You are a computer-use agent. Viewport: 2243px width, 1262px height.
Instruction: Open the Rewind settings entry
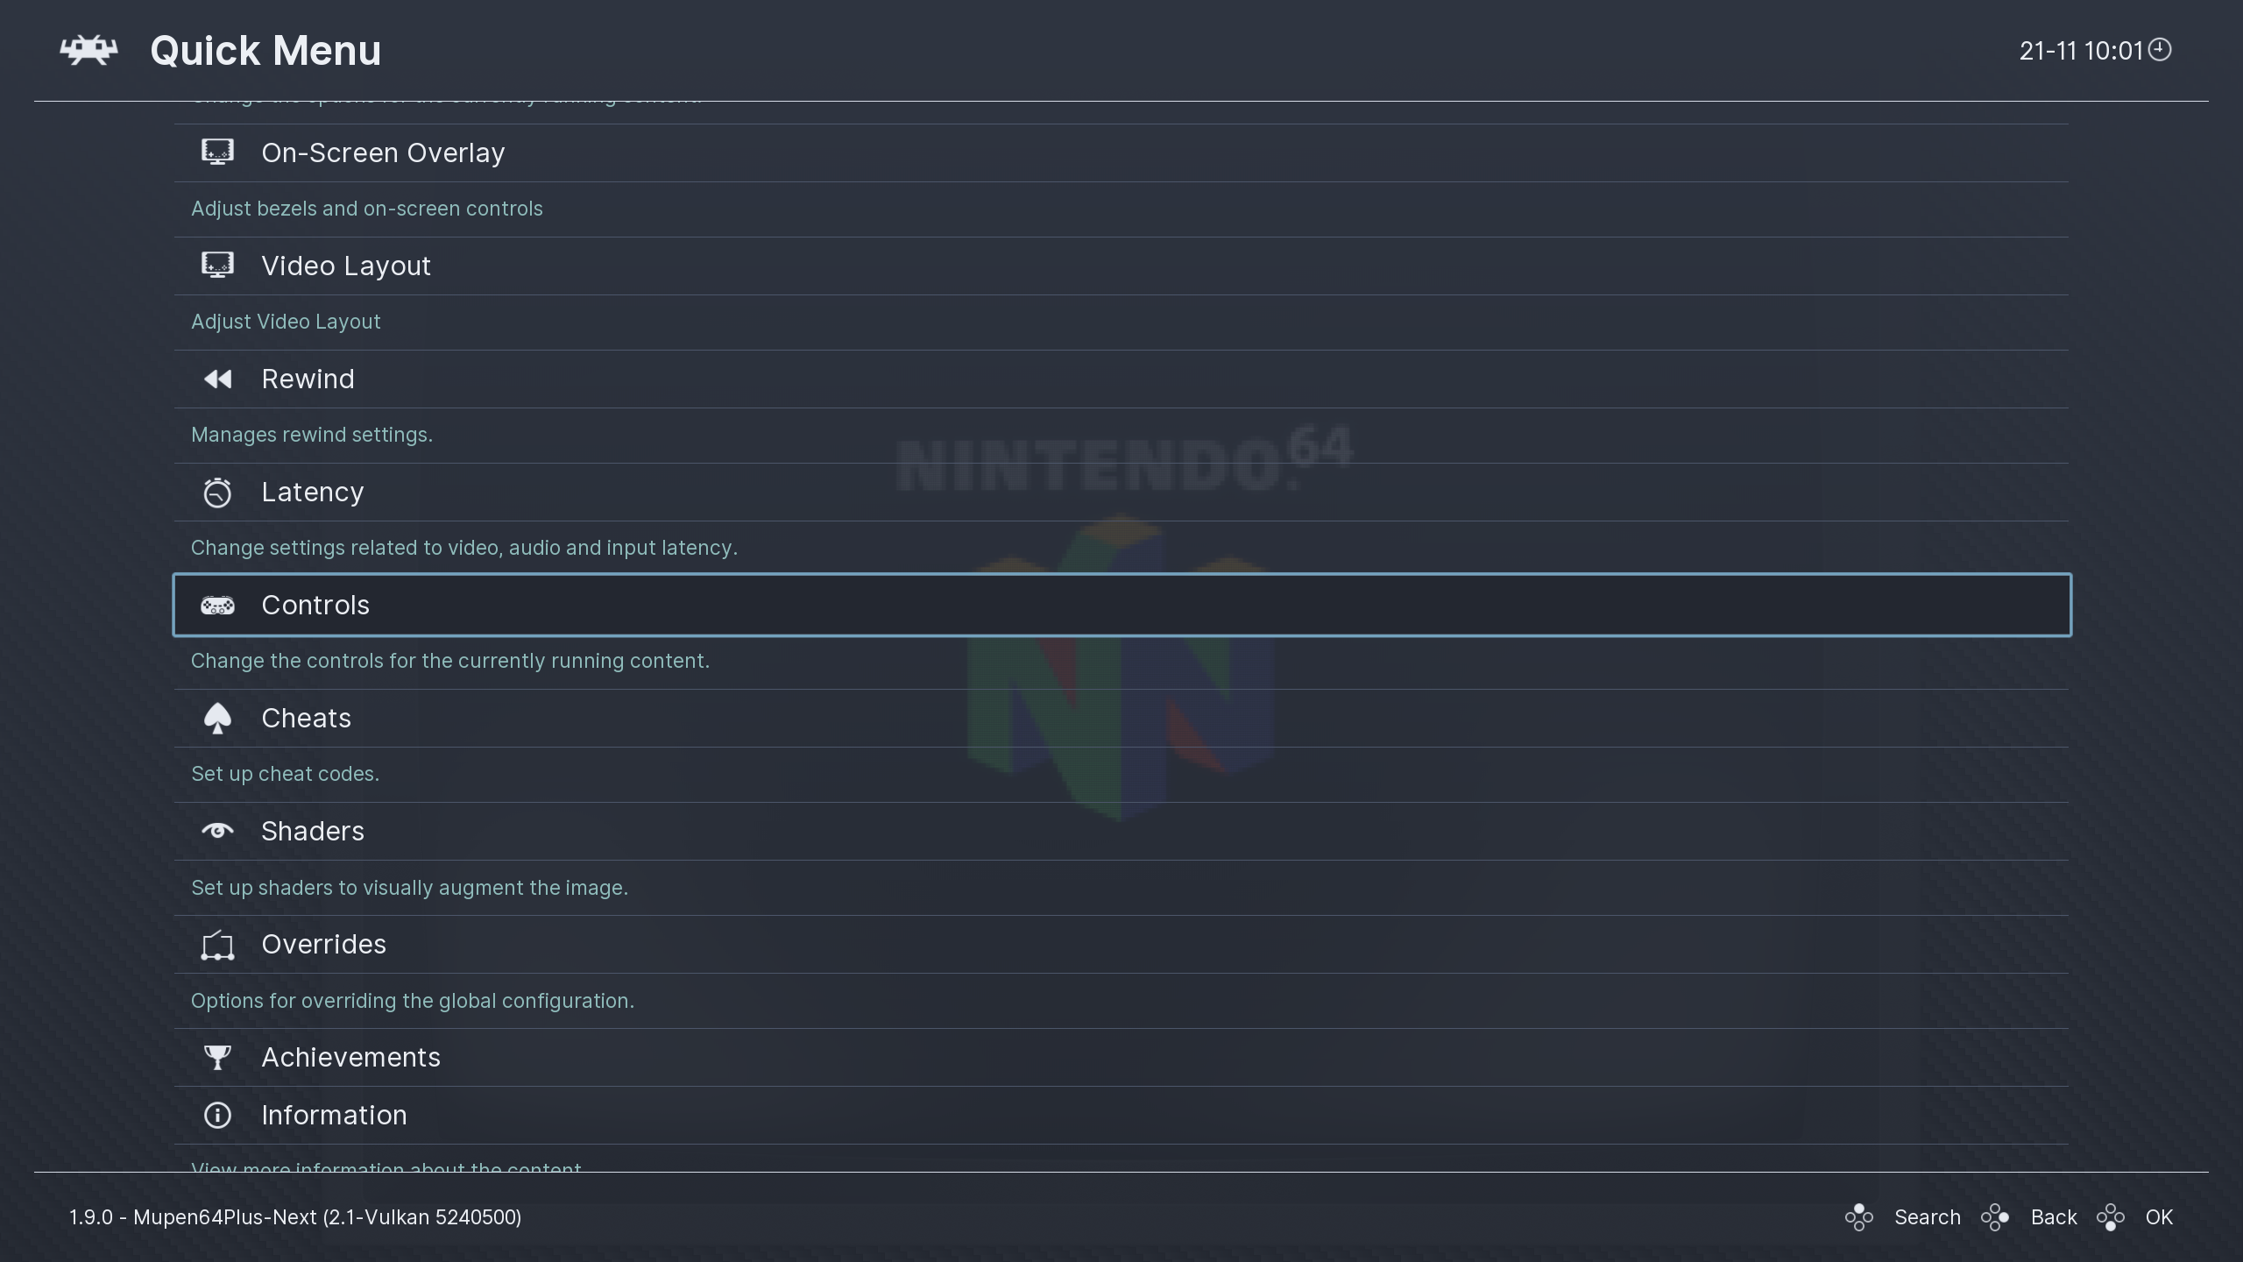(x=1121, y=379)
